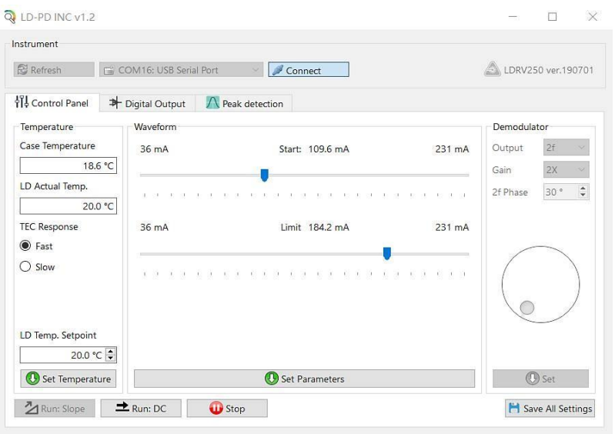Click the green Set Temperature button

[68, 379]
